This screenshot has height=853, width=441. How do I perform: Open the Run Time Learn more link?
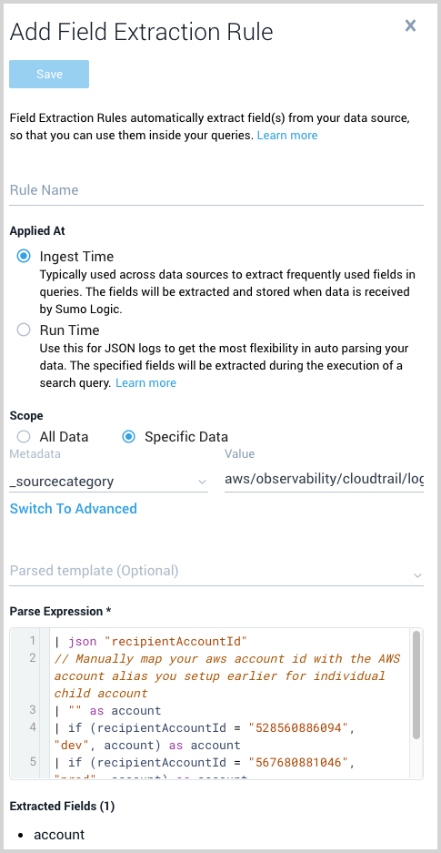click(145, 383)
